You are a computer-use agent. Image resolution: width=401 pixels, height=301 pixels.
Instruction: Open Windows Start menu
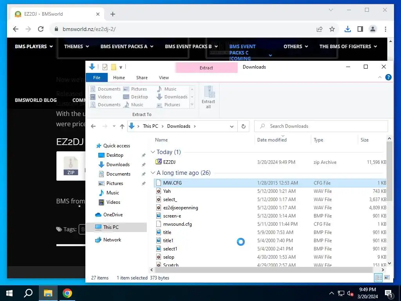click(x=9, y=293)
